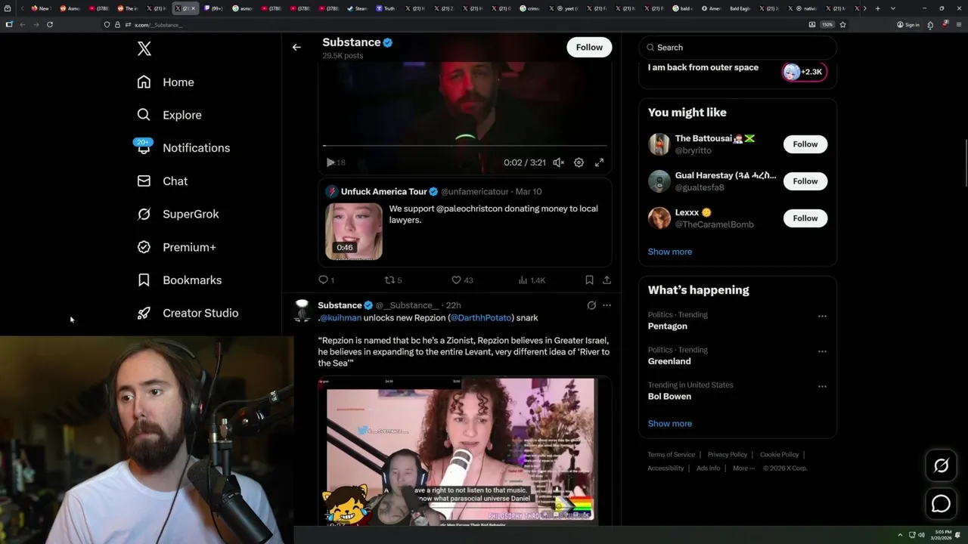Share the post via upload icon
This screenshot has width=968, height=544.
(x=607, y=280)
